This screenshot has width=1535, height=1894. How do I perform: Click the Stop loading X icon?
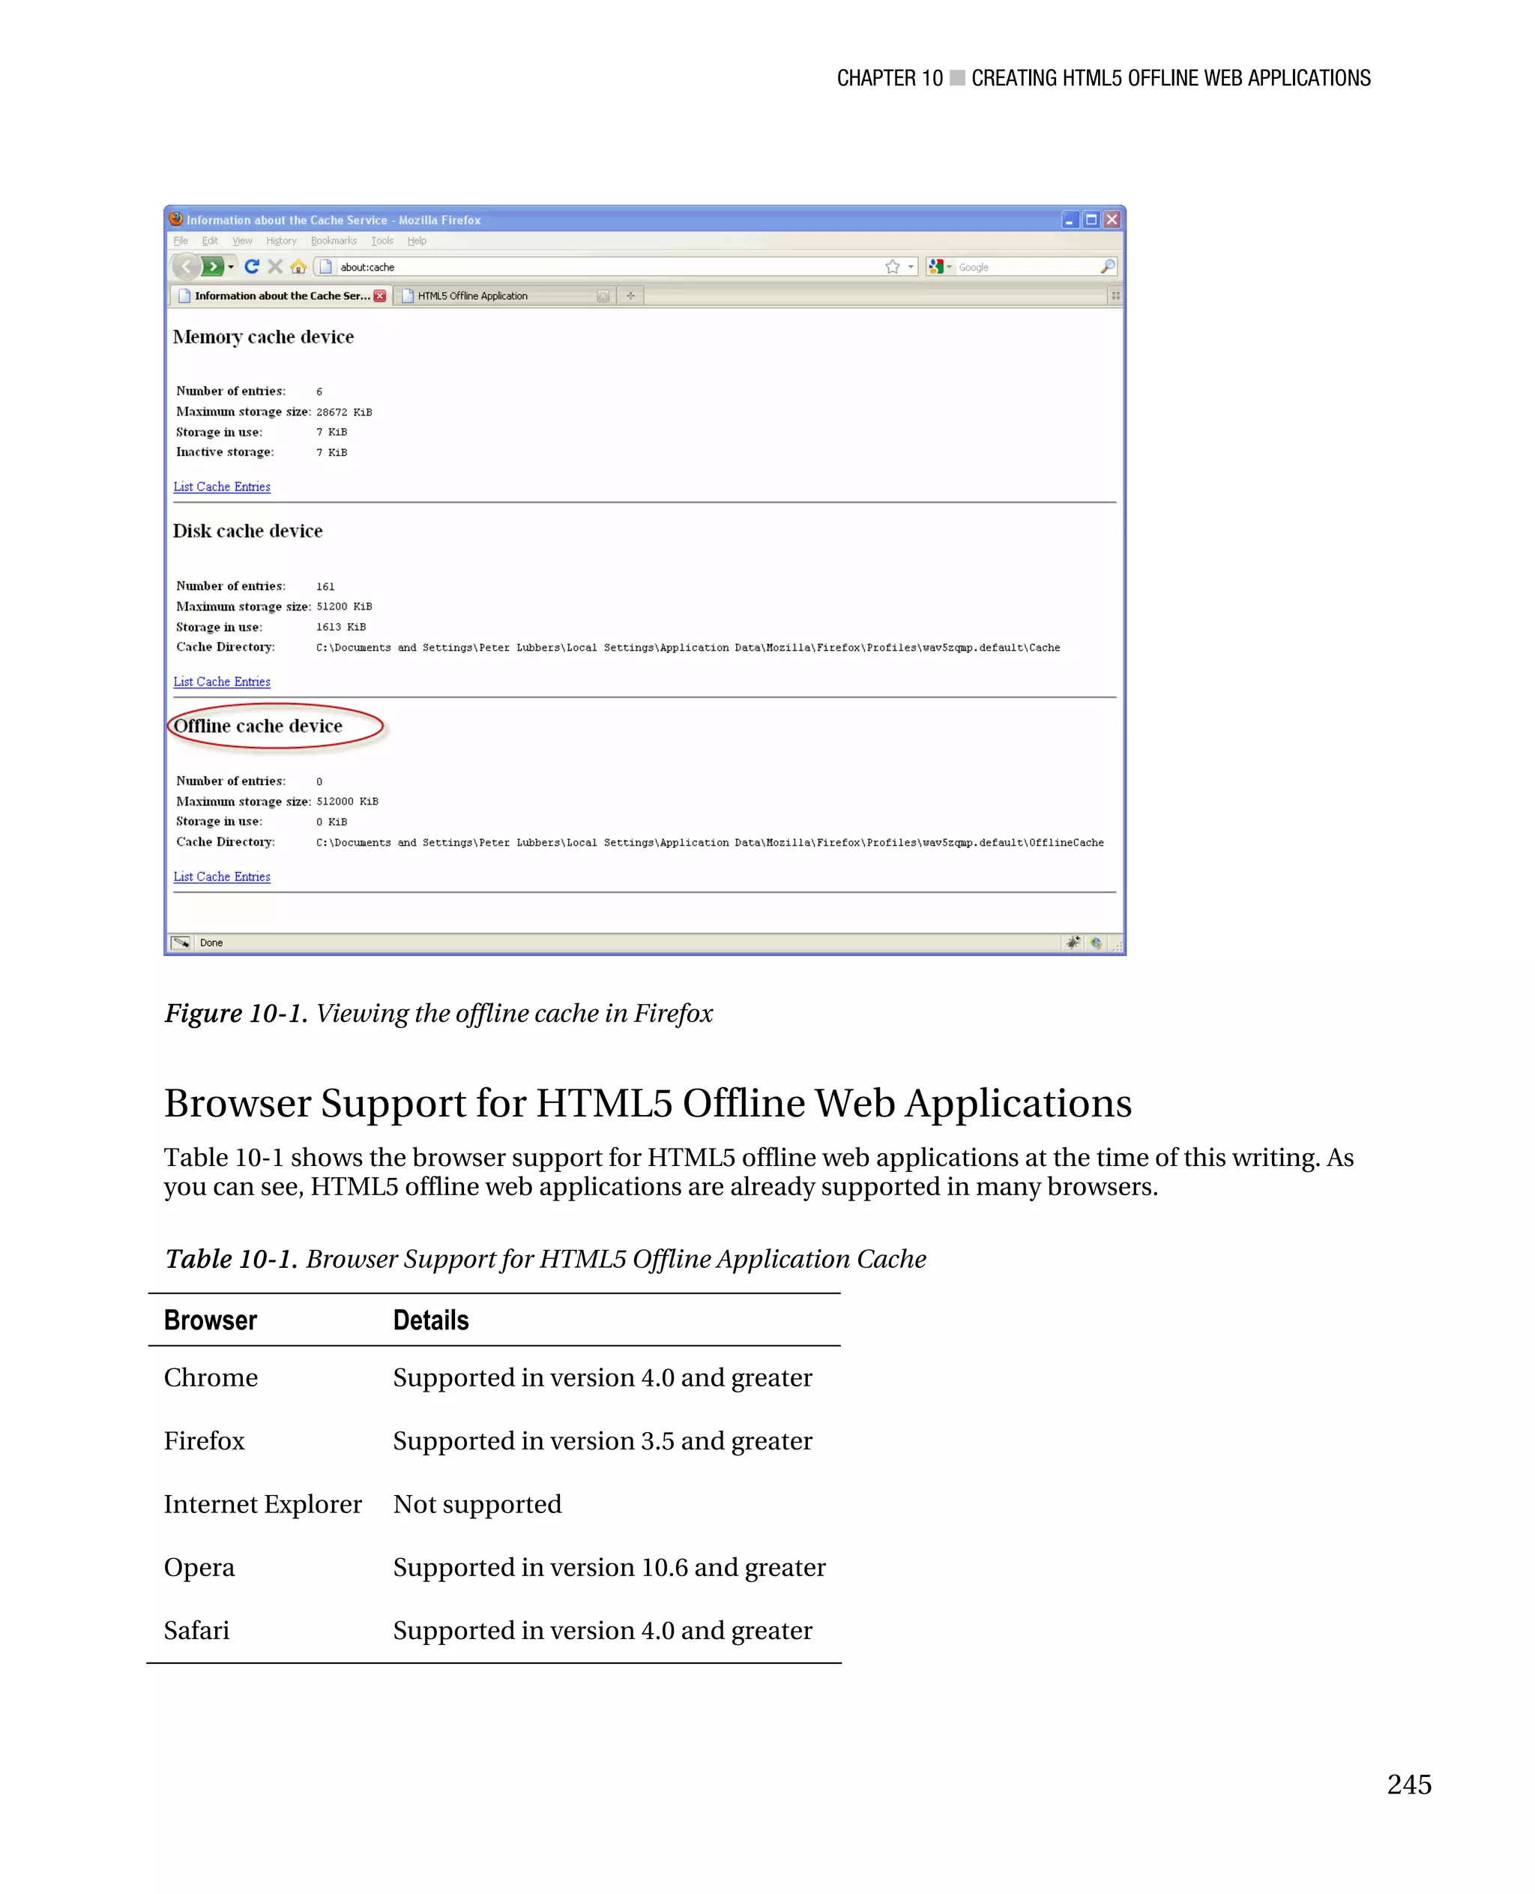click(x=275, y=266)
